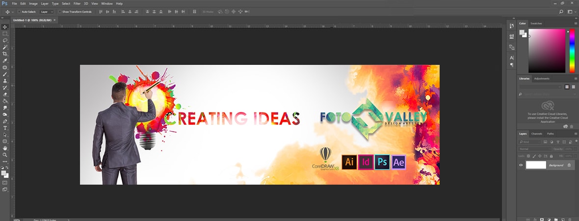Switch to the Adjustments tab

coord(542,79)
